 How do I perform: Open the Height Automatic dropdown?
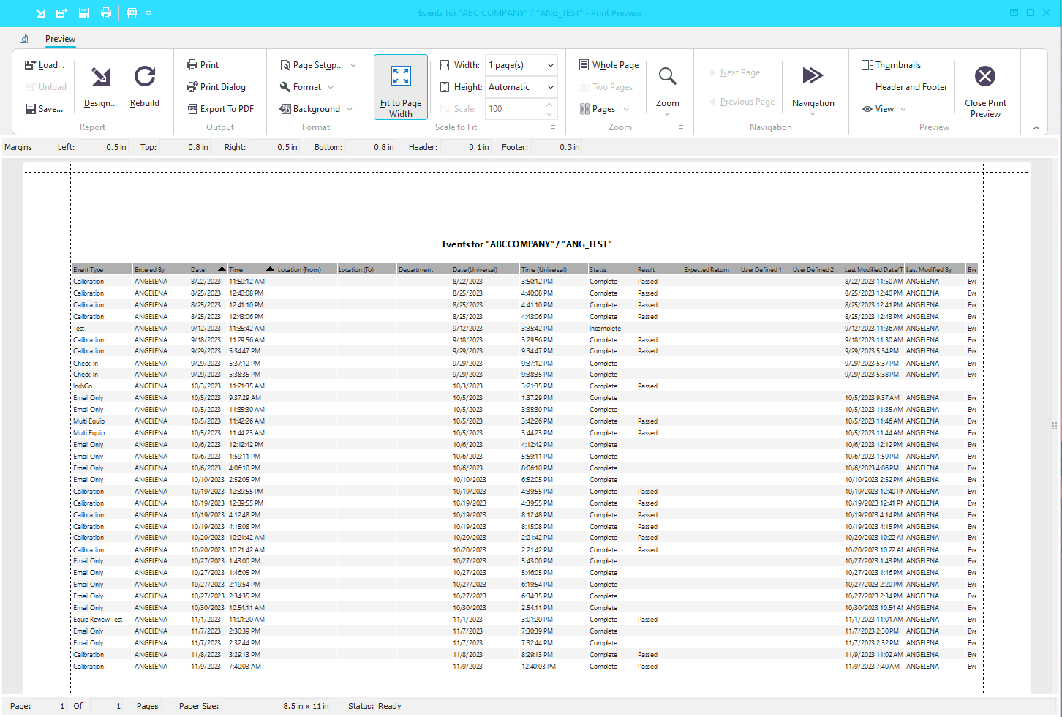pos(550,87)
